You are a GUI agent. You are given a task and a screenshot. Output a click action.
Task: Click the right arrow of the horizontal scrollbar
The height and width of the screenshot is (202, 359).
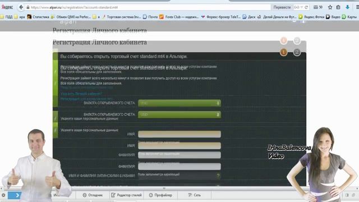tap(357, 189)
